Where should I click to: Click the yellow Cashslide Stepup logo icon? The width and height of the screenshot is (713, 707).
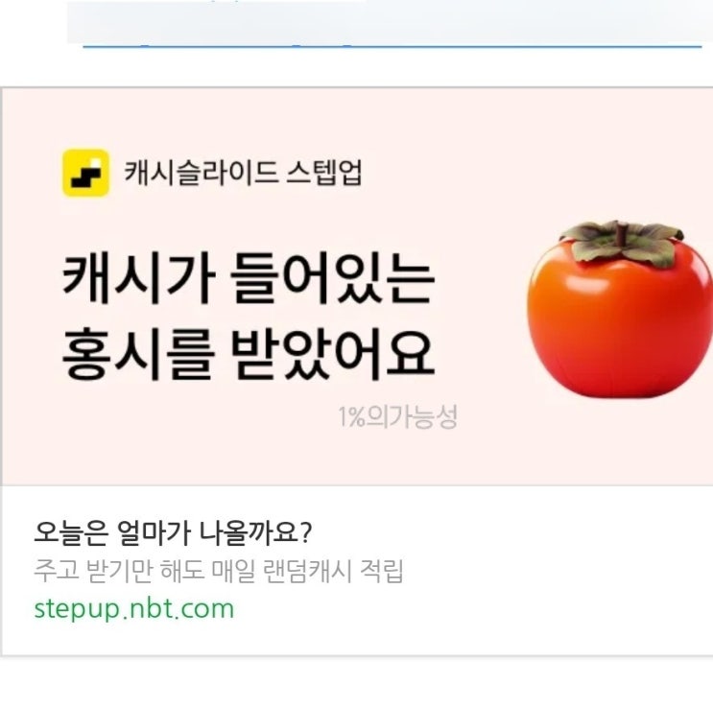[85, 173]
